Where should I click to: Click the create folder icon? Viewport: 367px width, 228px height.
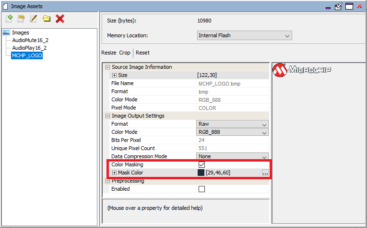click(x=47, y=19)
